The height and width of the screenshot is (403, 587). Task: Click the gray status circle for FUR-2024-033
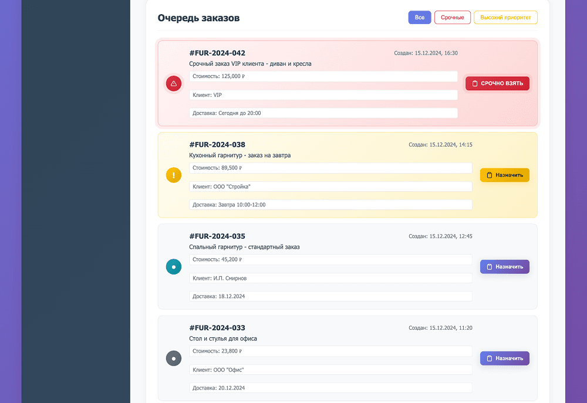[173, 358]
